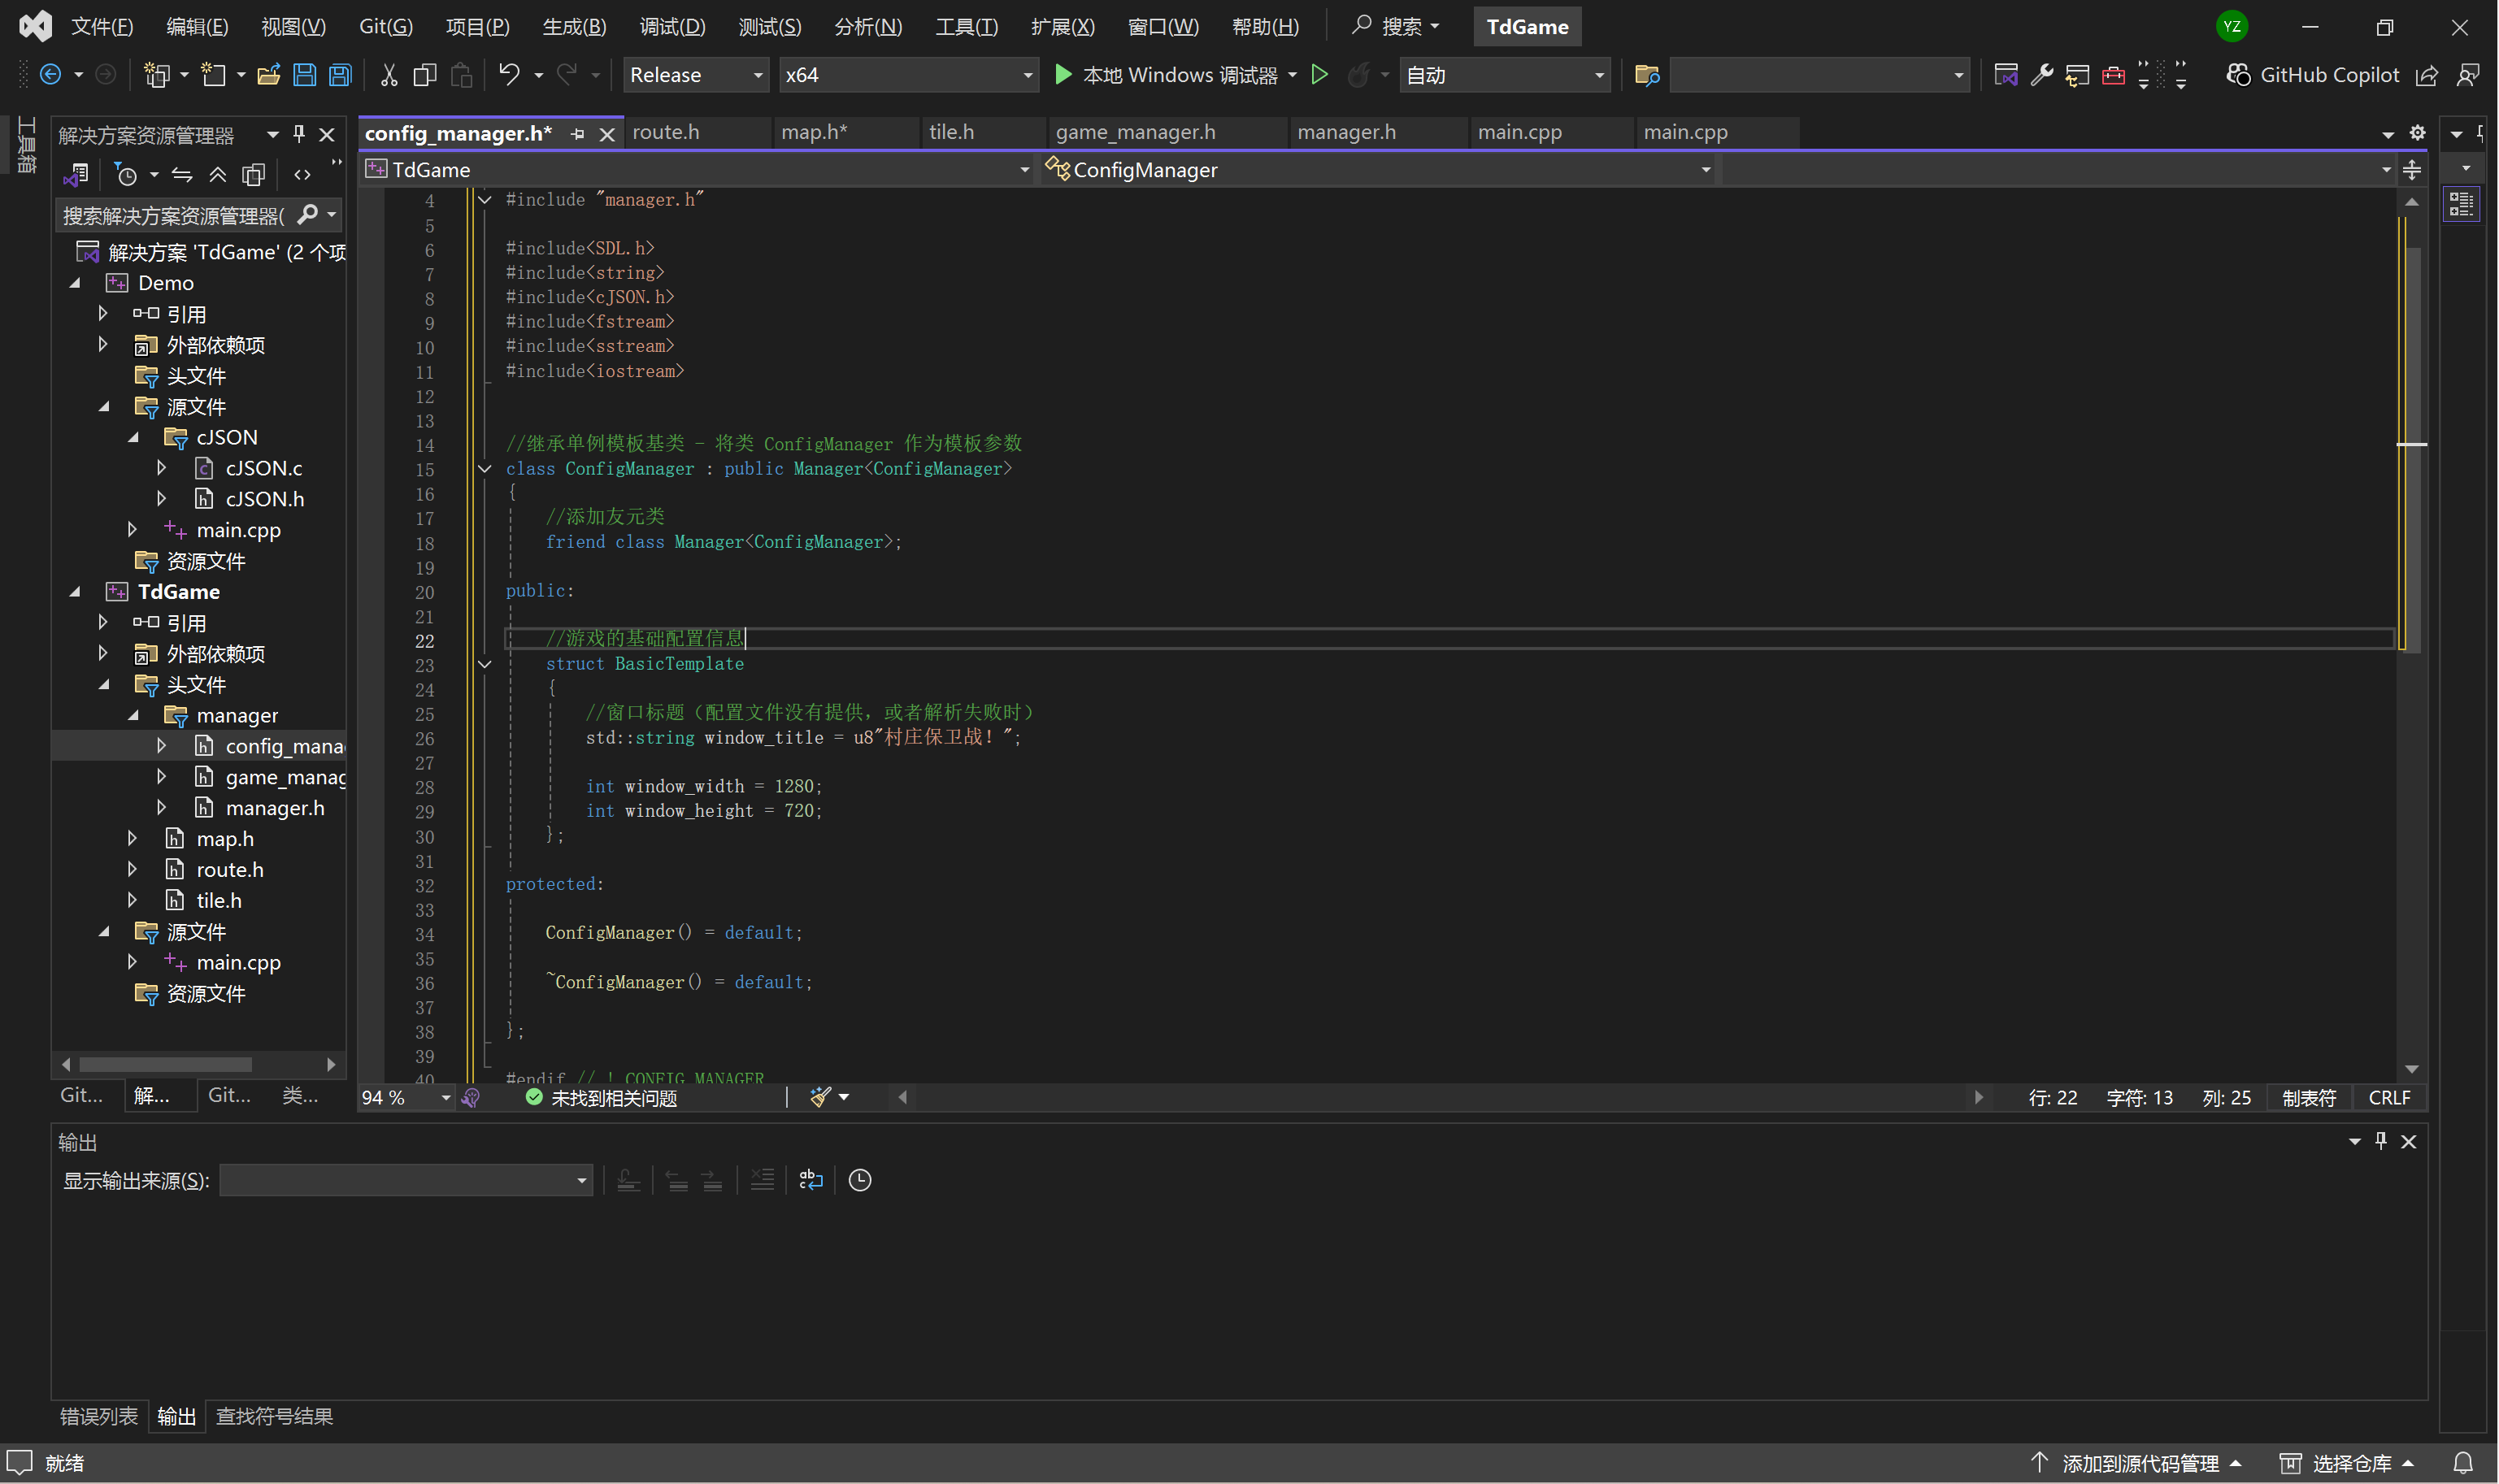Click Start Without Debugging outline play icon
The width and height of the screenshot is (2499, 1484).
(x=1319, y=75)
